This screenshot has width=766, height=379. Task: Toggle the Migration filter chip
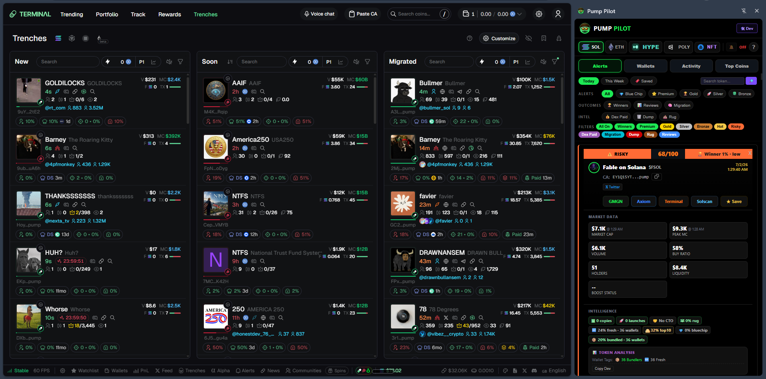point(612,135)
